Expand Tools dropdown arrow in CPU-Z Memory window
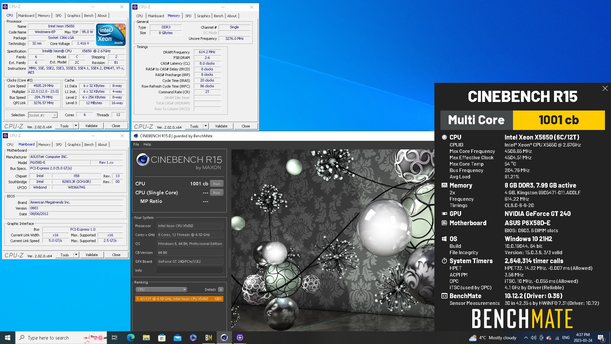611x344 pixels. point(206,126)
